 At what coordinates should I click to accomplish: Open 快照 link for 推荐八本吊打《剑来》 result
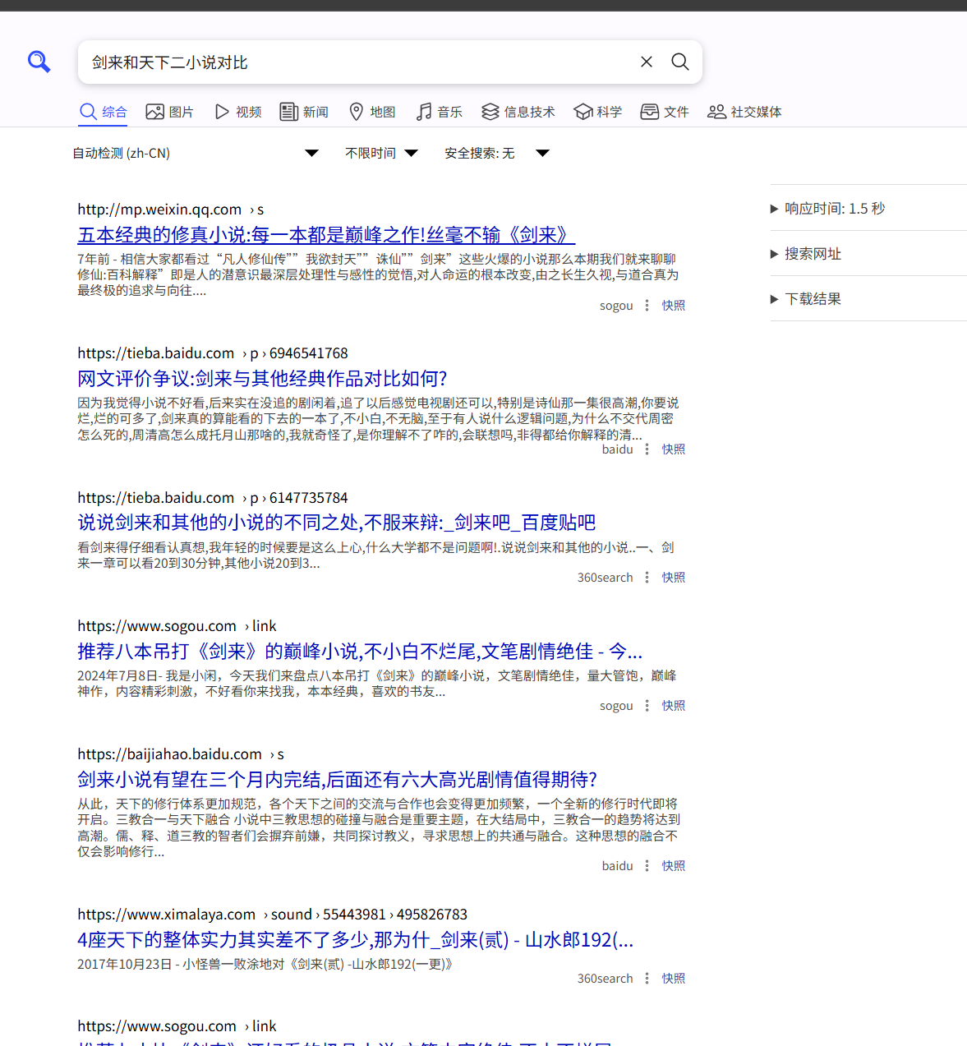click(674, 706)
